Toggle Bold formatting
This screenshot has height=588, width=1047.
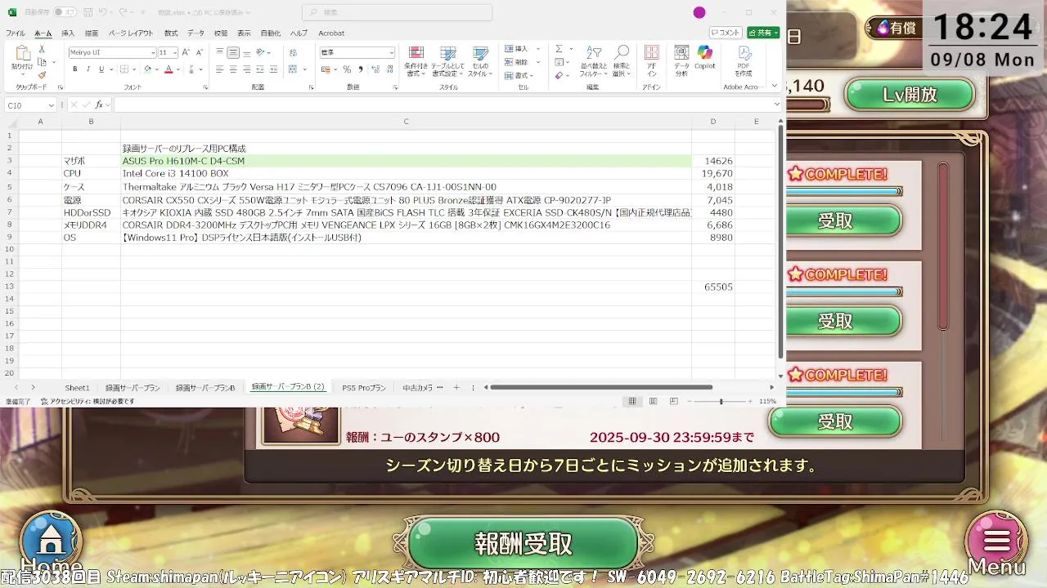75,69
